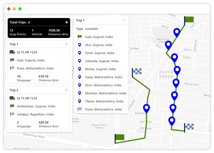This screenshot has height=153, width=214.
Task: Click Ankleshwar, Gujarat, India origin
Action: [x=36, y=106]
